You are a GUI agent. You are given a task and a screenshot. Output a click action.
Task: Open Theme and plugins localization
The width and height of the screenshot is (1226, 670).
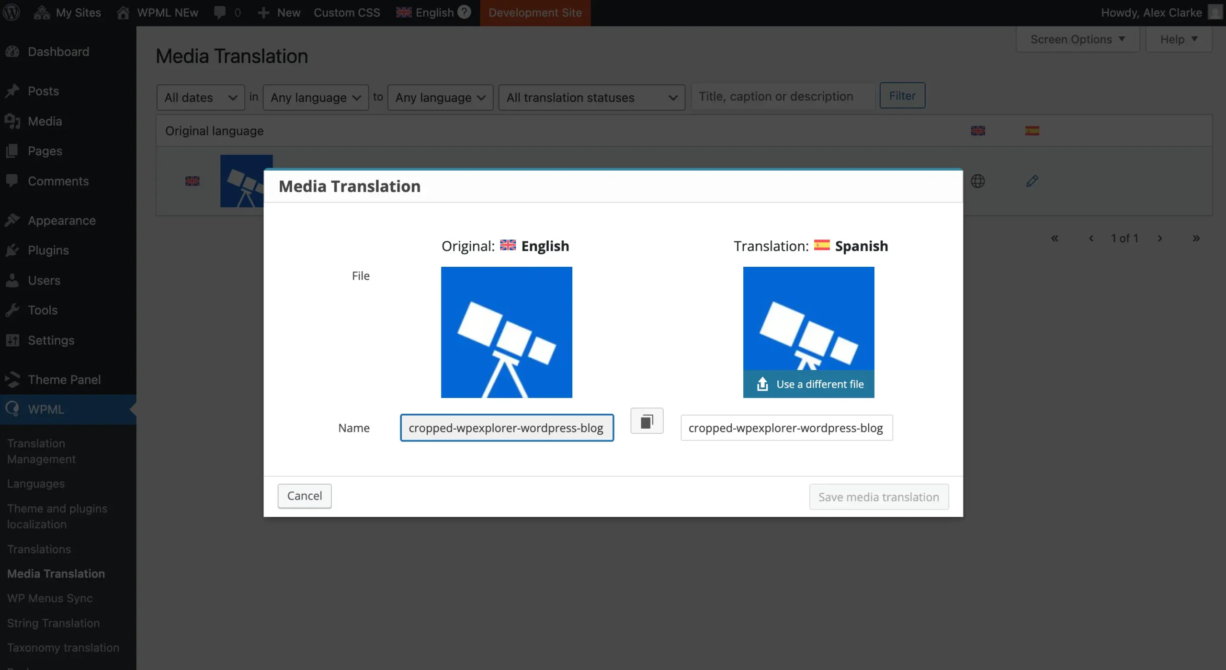pos(57,516)
